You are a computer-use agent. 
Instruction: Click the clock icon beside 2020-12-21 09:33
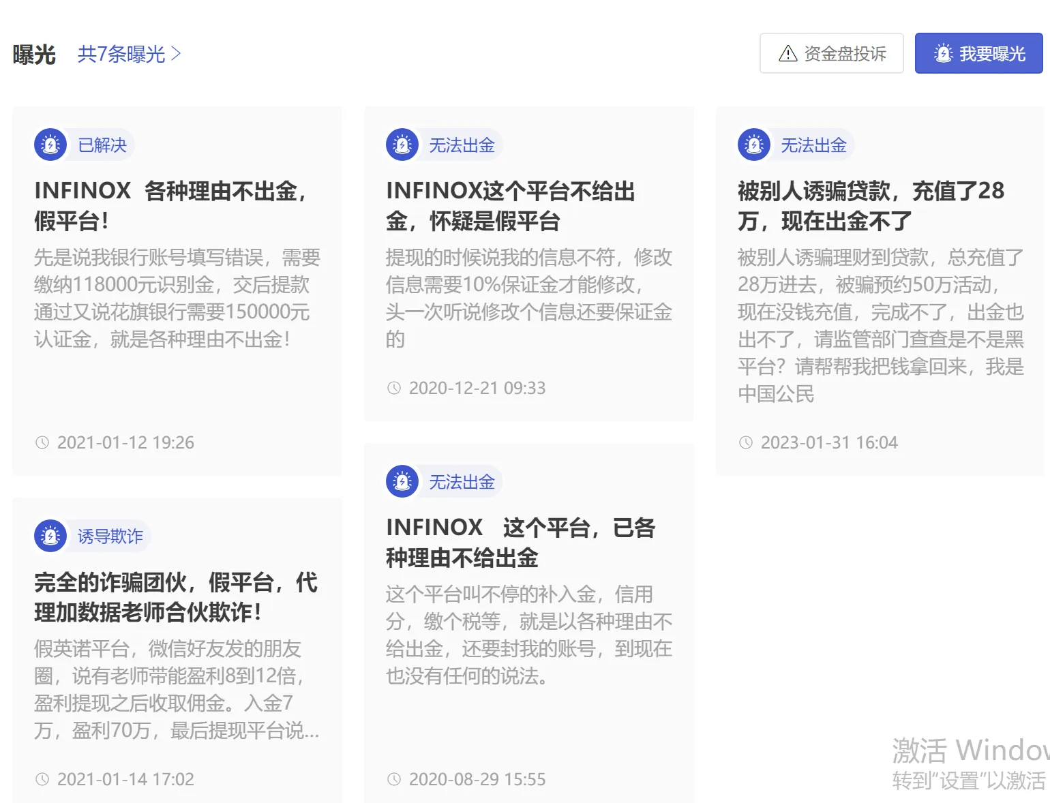click(394, 388)
